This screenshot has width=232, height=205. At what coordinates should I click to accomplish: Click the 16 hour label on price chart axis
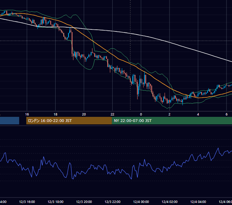pos(27,114)
